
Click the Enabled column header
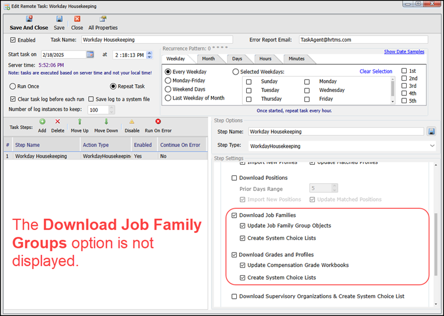(144, 145)
